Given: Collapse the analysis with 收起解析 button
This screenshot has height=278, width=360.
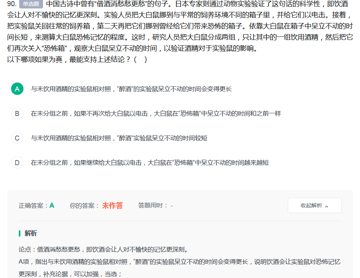Looking at the screenshot, I should tap(315, 205).
